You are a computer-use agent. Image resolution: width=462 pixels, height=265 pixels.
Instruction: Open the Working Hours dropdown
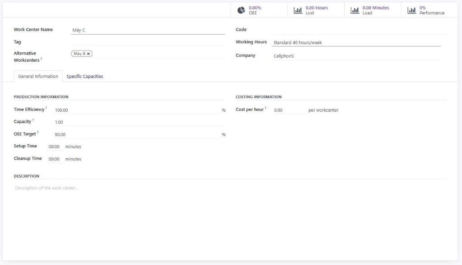[x=356, y=42]
